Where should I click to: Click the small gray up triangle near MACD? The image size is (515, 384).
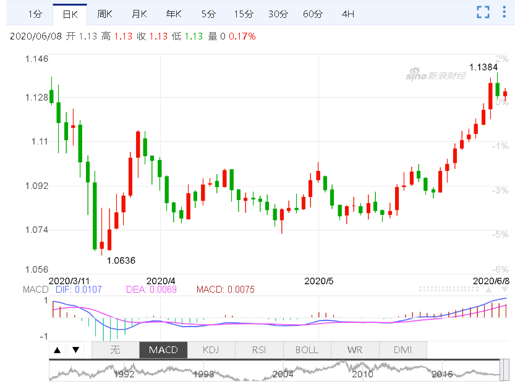[488, 290]
